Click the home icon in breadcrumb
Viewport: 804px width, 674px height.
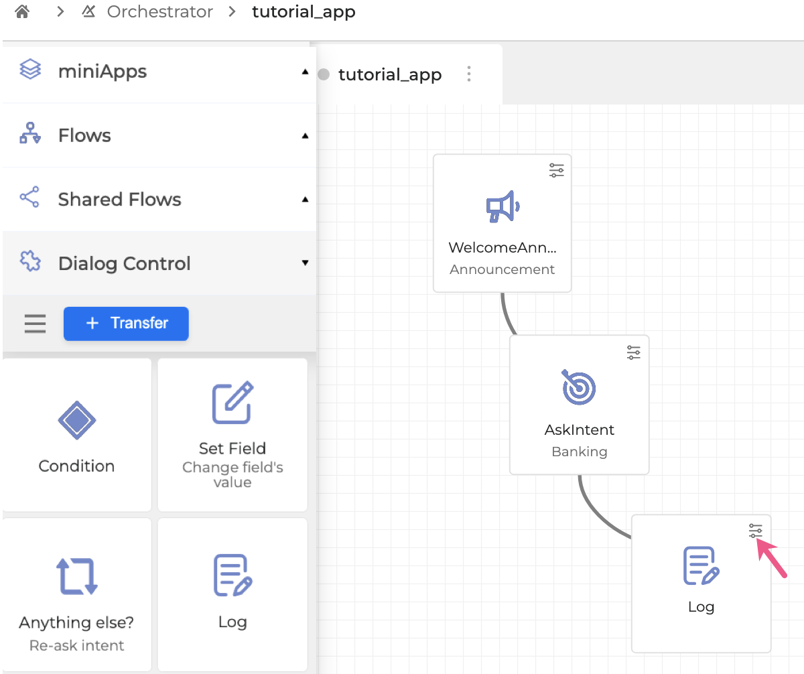click(x=22, y=12)
